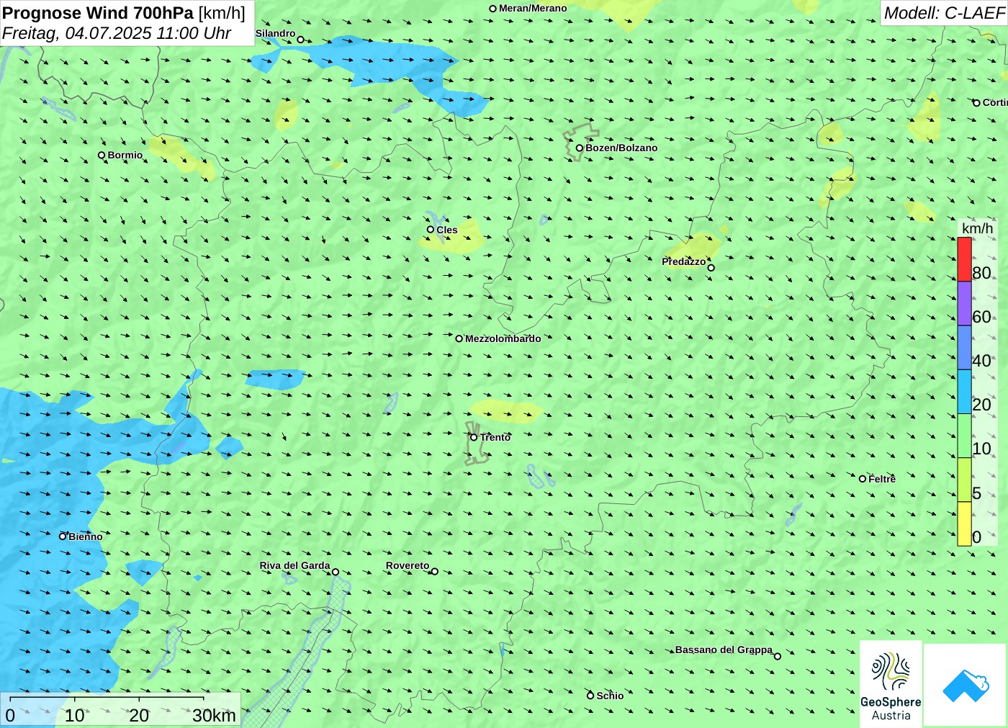Click the 'Bassano del Grappa' text label
Screen dimensions: 1008x728
point(724,650)
